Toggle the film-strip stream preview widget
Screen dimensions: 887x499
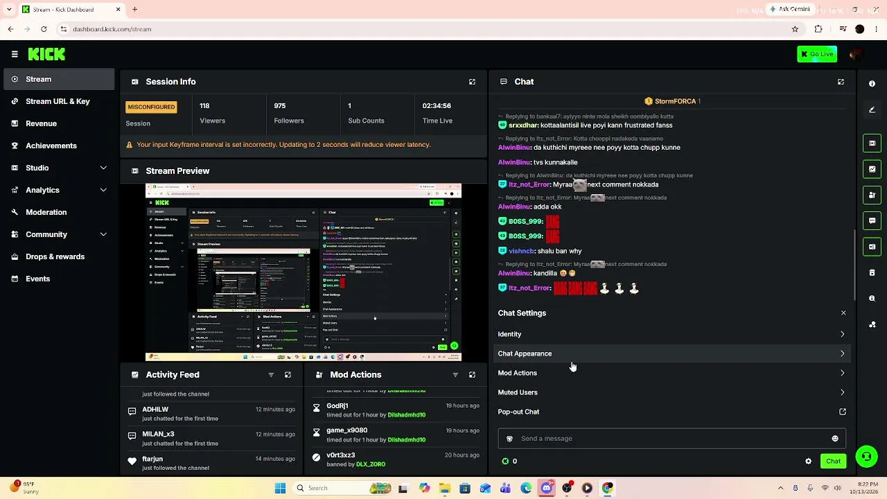pyautogui.click(x=872, y=143)
